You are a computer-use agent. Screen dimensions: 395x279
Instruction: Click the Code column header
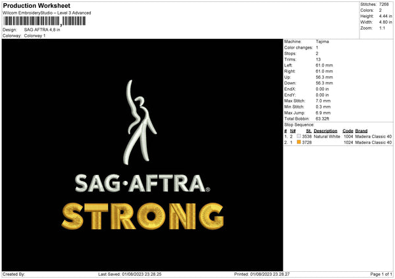(x=348, y=131)
